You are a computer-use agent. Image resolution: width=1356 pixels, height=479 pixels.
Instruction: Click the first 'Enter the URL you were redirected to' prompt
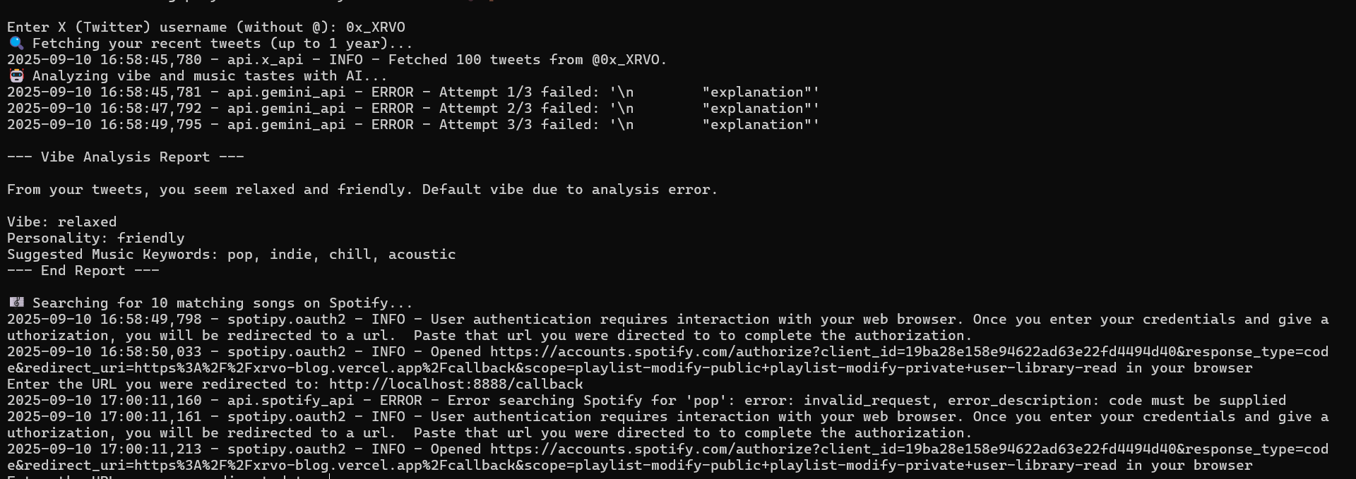167,384
